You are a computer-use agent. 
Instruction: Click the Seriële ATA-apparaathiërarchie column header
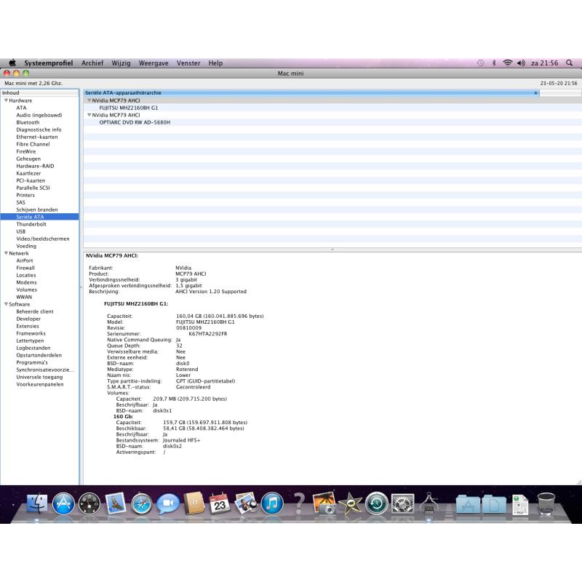tap(311, 93)
